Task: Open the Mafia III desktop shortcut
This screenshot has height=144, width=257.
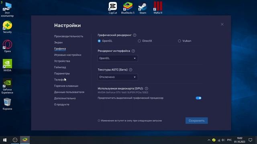Action: [158, 8]
